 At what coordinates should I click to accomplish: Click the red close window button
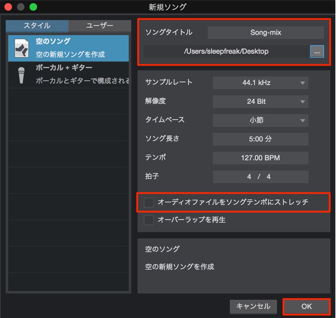[8, 7]
